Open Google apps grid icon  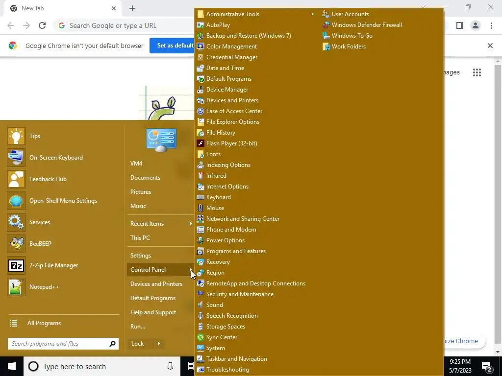click(477, 72)
